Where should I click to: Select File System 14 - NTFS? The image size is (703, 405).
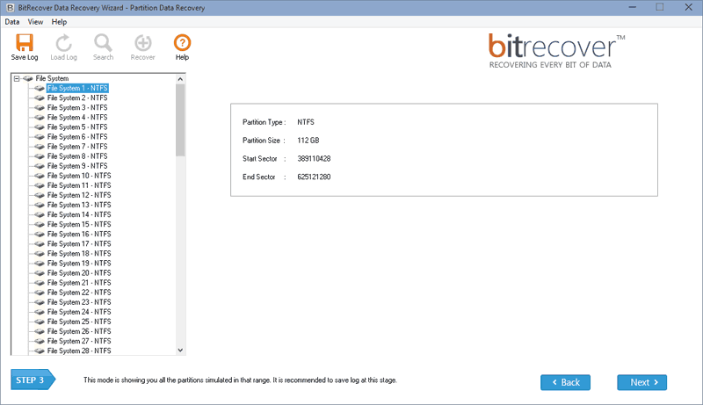(79, 214)
